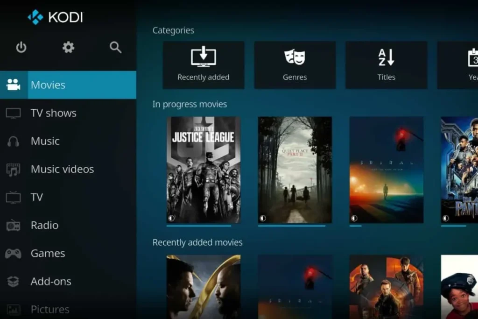Click the Quiet Place Part II progress bar
This screenshot has width=478, height=319.
tap(292, 226)
